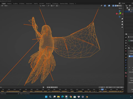
Task: Toggle the camera view icon
Action: coord(122,24)
